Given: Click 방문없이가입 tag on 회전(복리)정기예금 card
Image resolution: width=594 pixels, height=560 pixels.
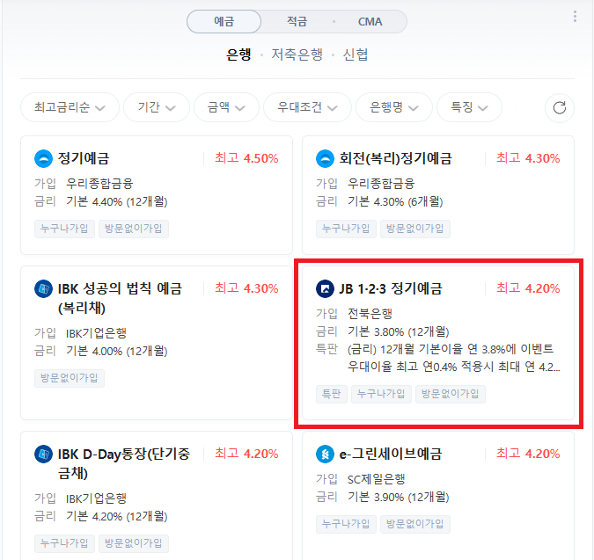Looking at the screenshot, I should tap(414, 229).
